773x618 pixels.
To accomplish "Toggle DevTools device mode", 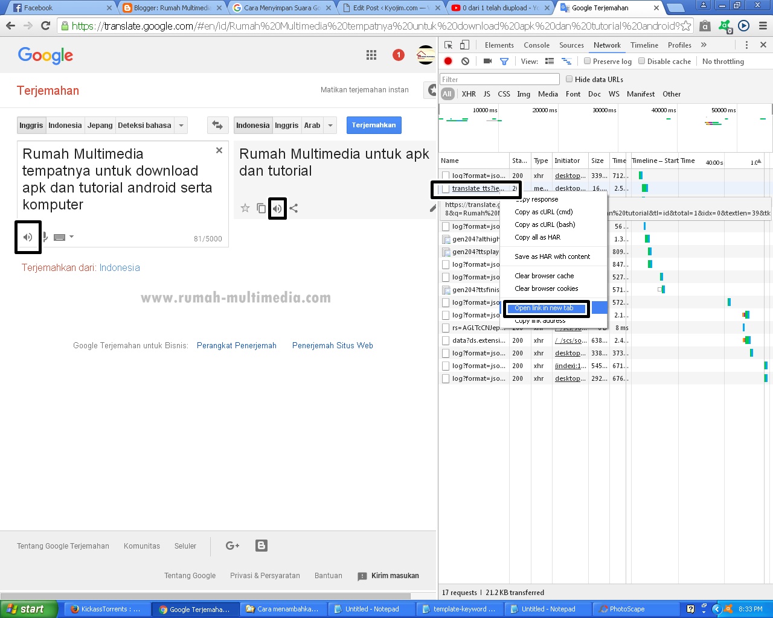I will click(x=464, y=45).
